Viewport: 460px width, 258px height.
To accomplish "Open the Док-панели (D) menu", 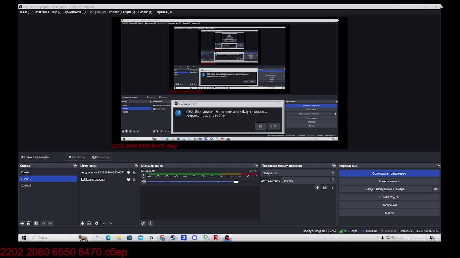I will (x=75, y=12).
